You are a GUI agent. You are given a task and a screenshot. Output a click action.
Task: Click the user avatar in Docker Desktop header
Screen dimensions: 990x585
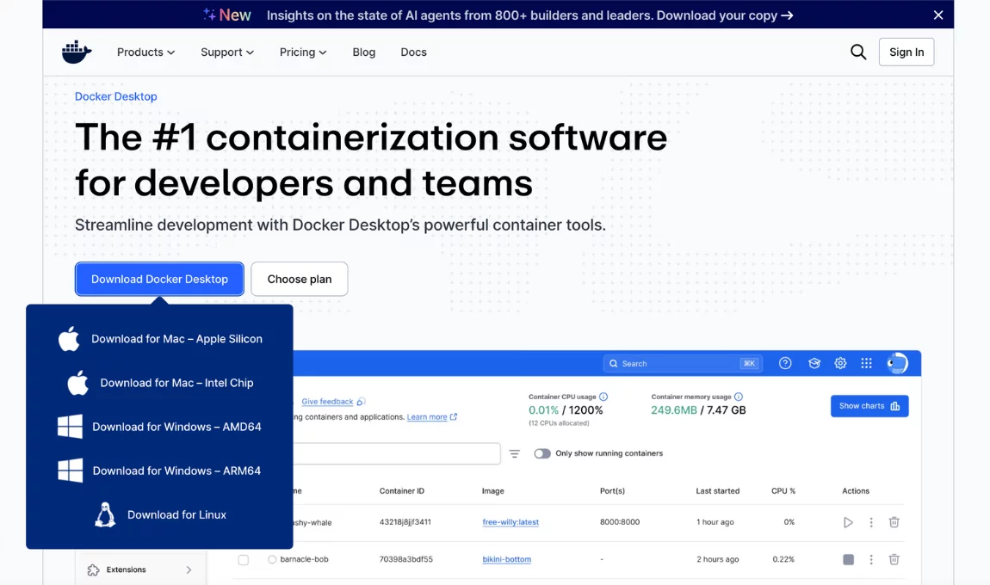(896, 364)
